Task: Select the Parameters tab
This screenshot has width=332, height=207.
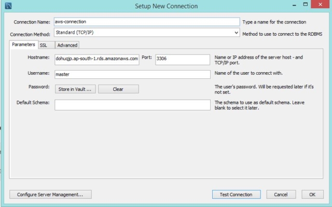Action: pyautogui.click(x=23, y=45)
